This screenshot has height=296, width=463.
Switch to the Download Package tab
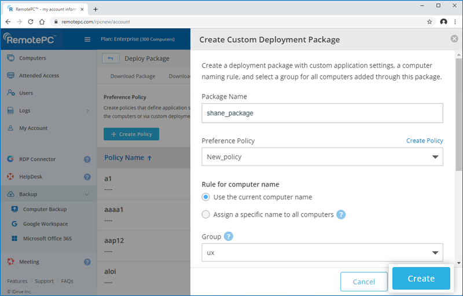click(133, 76)
